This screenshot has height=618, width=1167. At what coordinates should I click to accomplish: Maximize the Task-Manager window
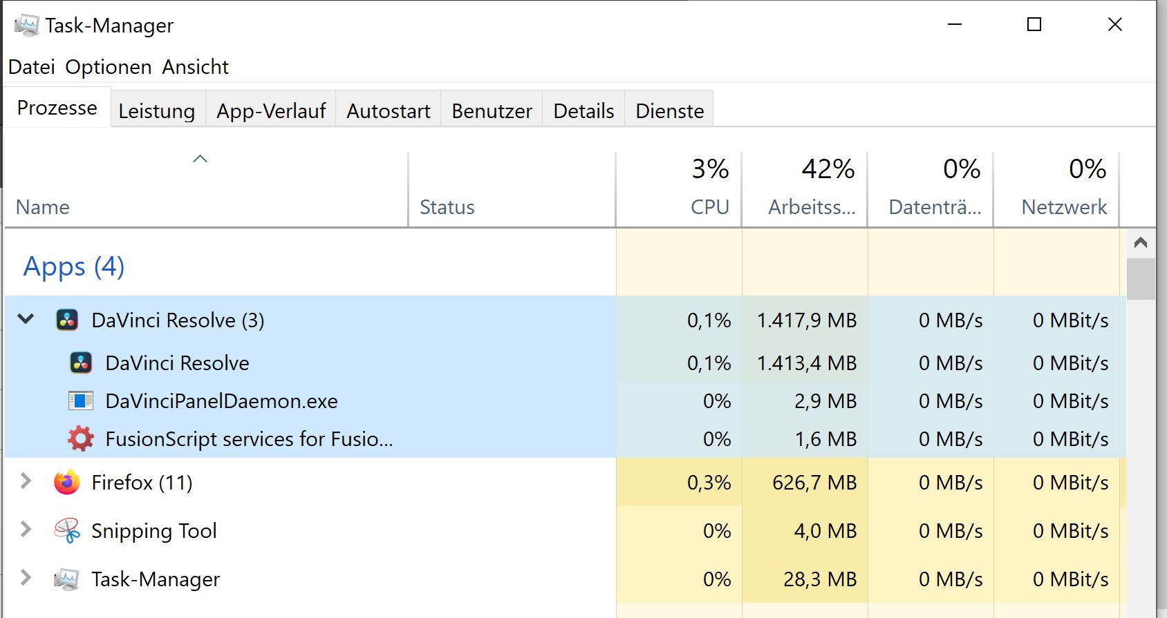point(1034,25)
